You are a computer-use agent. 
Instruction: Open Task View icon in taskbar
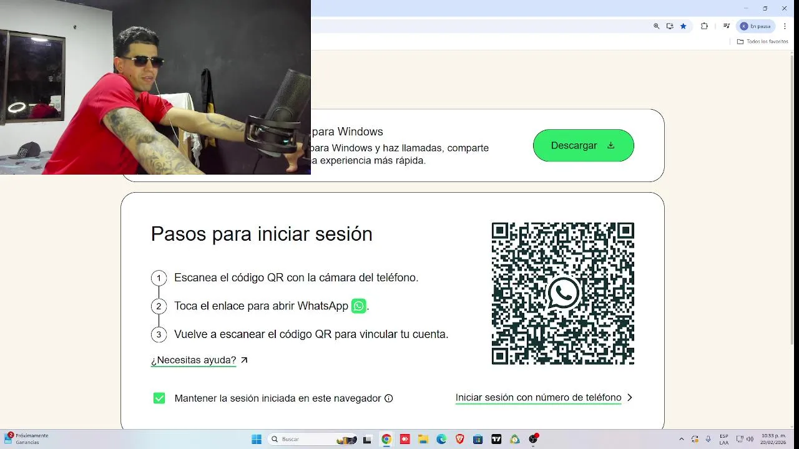(x=367, y=439)
